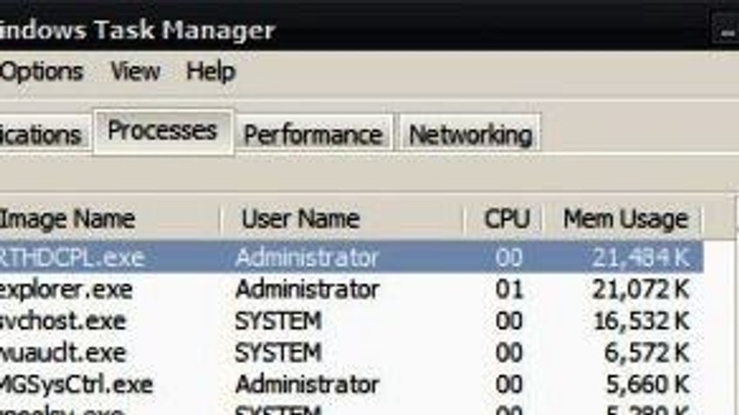
Task: Click Administrator user of explorer.exe
Action: pyautogui.click(x=307, y=289)
